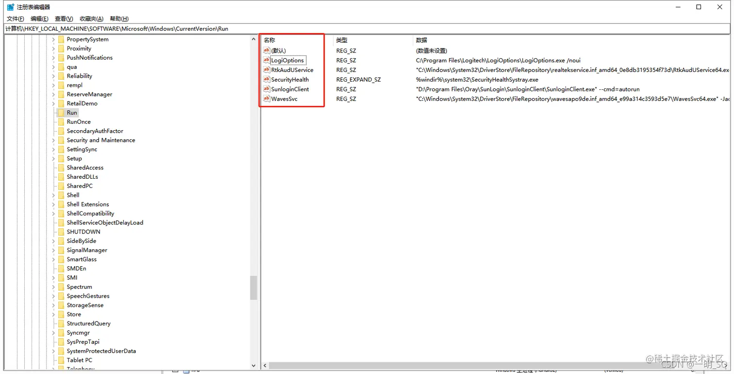The height and width of the screenshot is (374, 734).
Task: Click the folder icon of Reliability key
Action: tap(61, 76)
